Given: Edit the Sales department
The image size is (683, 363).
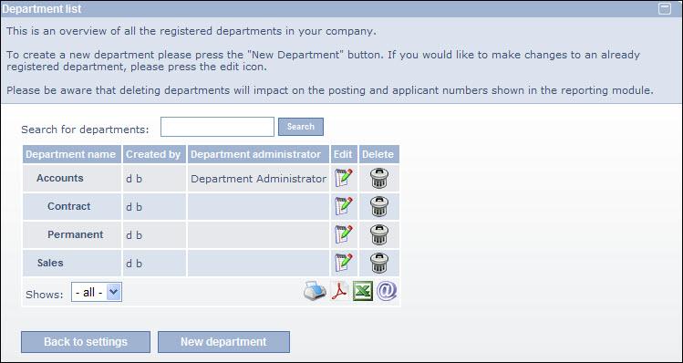Looking at the screenshot, I should pyautogui.click(x=343, y=264).
